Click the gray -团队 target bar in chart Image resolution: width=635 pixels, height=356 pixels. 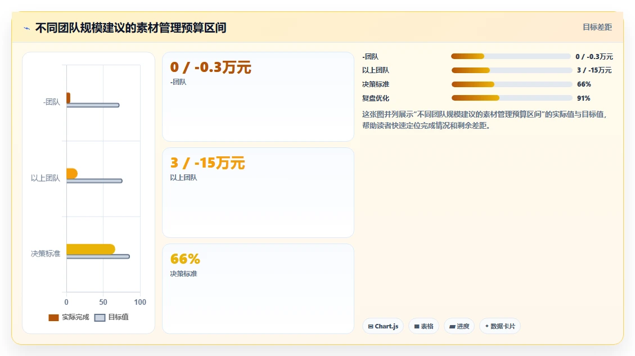(93, 105)
